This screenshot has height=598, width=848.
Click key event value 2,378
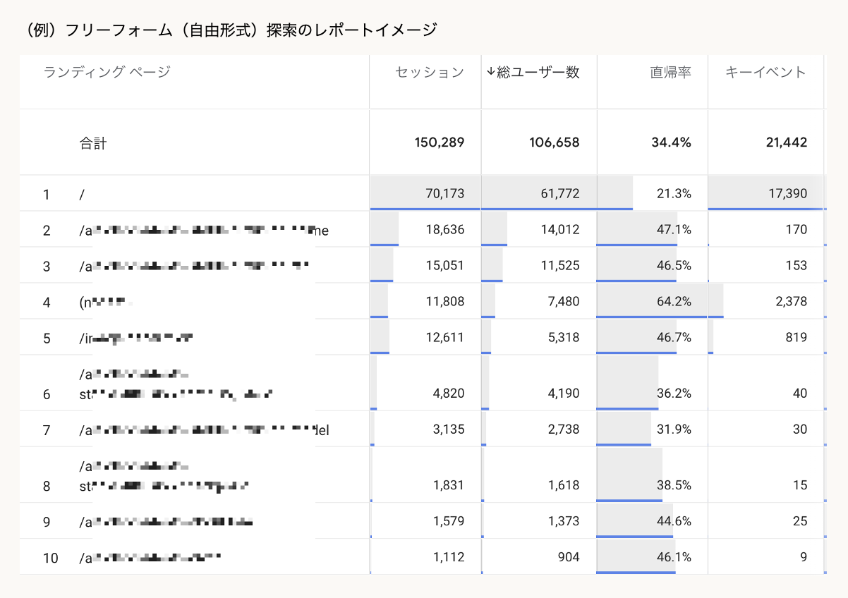(x=790, y=302)
